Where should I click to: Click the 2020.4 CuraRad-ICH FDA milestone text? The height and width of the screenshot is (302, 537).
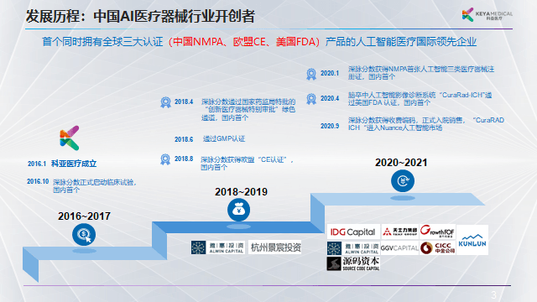click(420, 99)
